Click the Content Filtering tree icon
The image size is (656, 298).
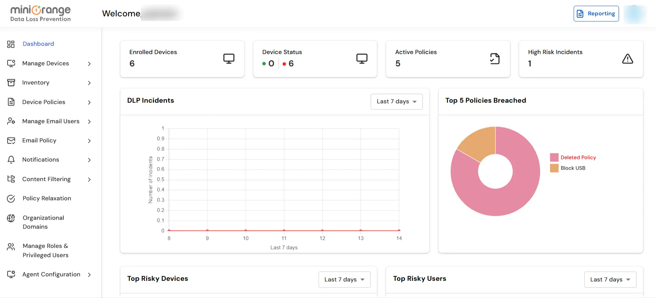coord(11,179)
